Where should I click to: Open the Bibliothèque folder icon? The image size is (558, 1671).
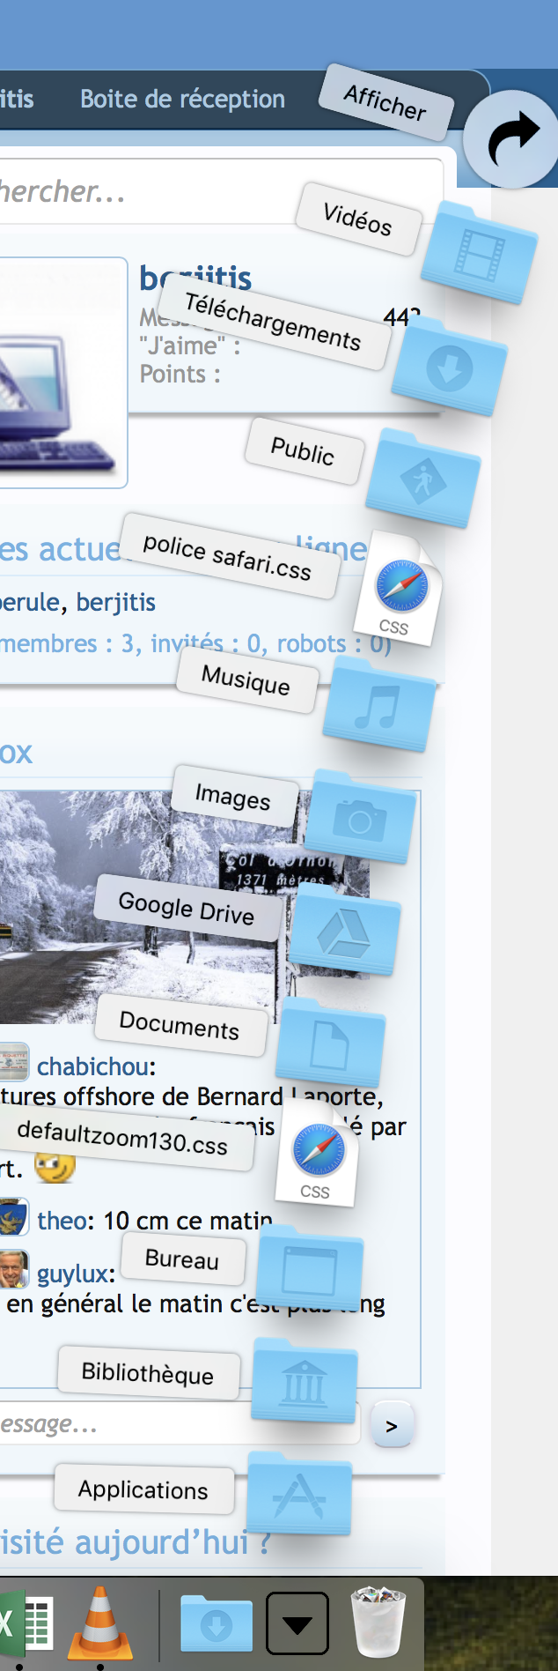tap(304, 1381)
